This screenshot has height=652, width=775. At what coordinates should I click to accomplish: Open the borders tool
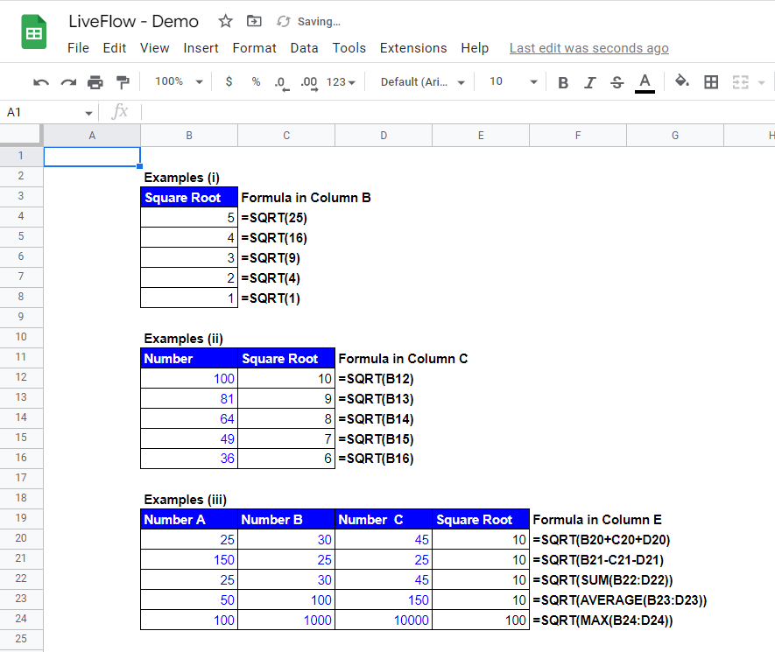(711, 82)
